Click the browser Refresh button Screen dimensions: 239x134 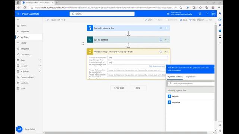[25, 7]
